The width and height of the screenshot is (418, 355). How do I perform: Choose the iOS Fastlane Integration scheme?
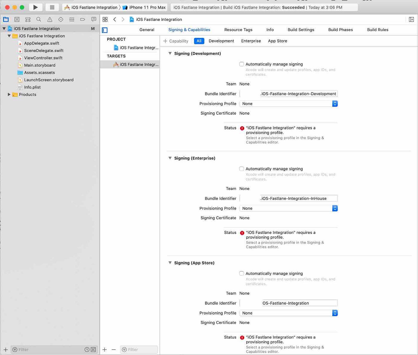pyautogui.click(x=91, y=7)
